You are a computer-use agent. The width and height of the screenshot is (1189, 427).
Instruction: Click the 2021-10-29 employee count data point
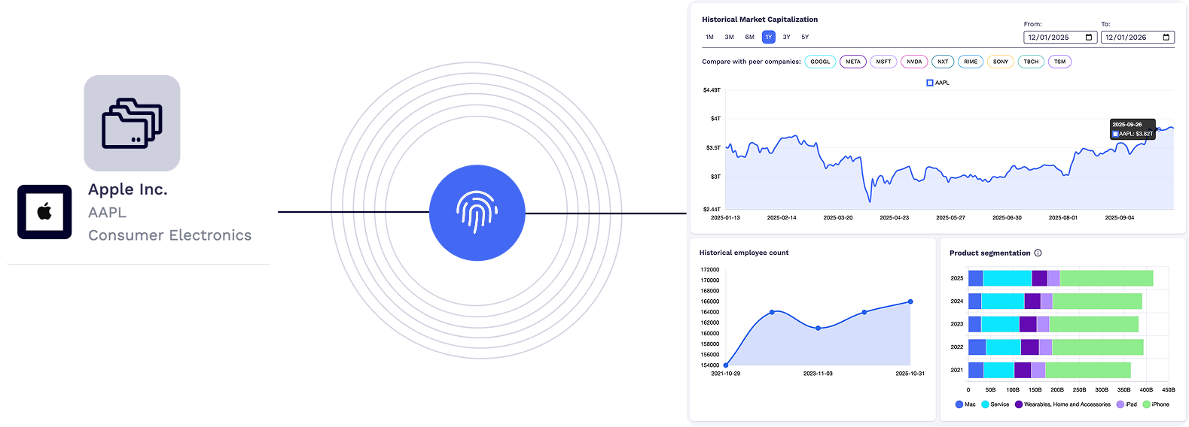(x=726, y=365)
